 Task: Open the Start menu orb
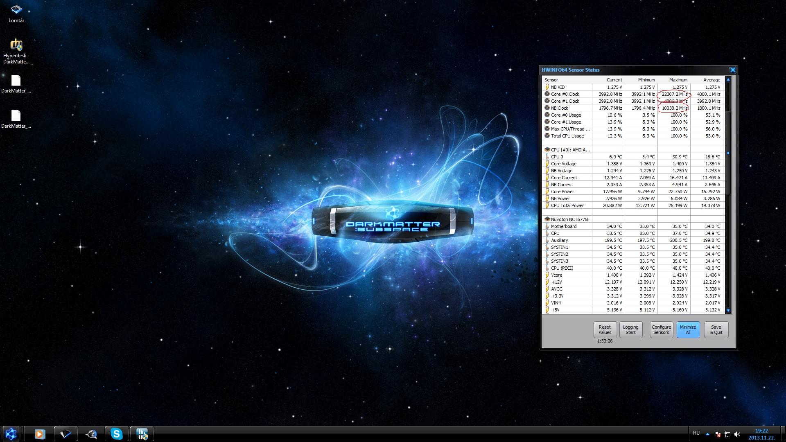[11, 434]
